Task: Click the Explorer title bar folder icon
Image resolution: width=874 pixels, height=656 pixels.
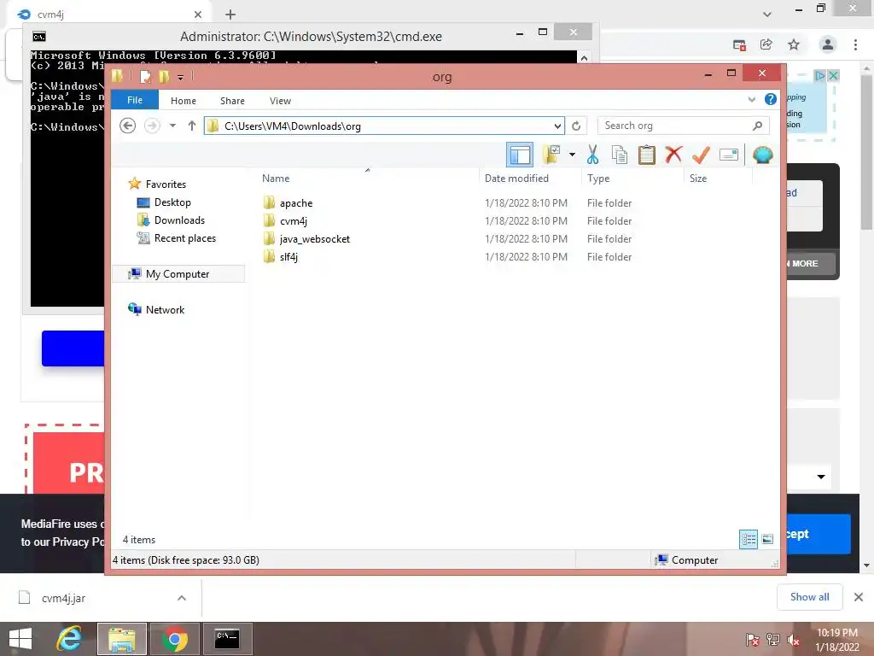Action: tap(117, 75)
